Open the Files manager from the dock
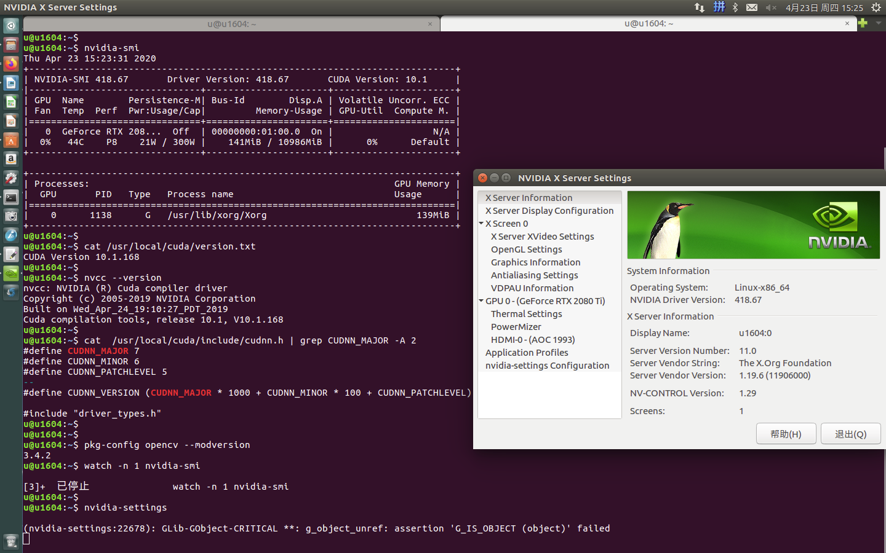Viewport: 886px width, 553px height. (11, 44)
